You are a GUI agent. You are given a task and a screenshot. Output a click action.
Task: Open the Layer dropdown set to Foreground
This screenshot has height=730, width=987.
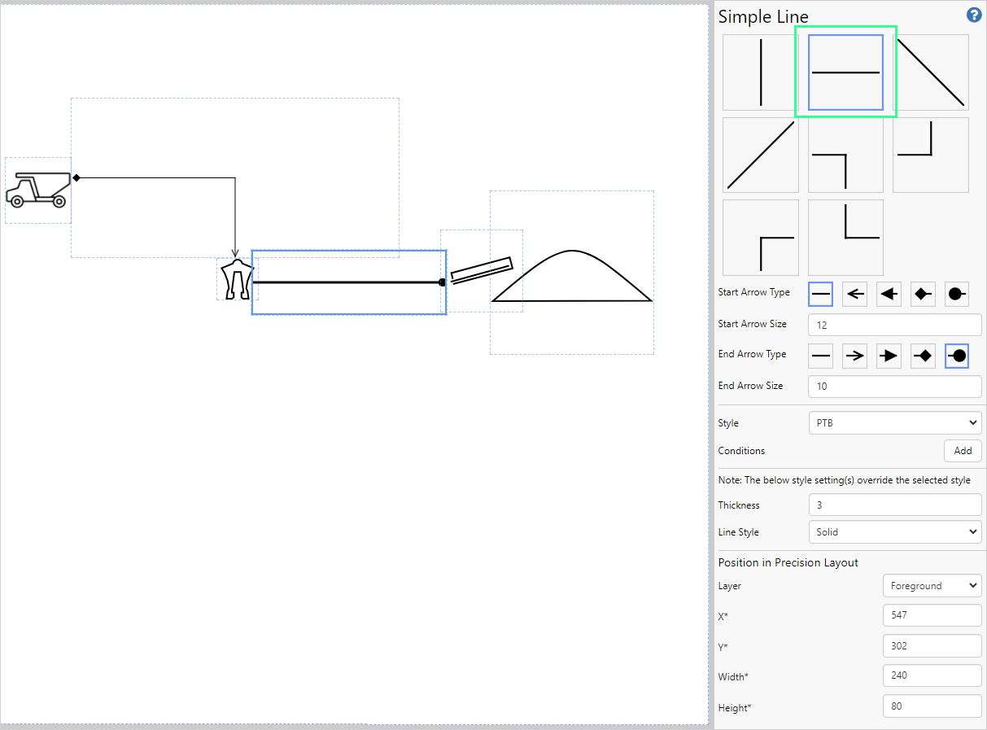tap(932, 586)
